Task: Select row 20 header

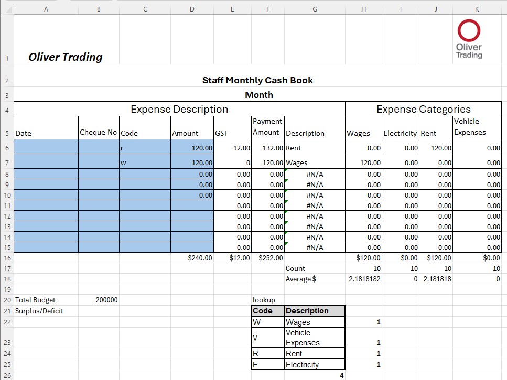Action: tap(7, 300)
